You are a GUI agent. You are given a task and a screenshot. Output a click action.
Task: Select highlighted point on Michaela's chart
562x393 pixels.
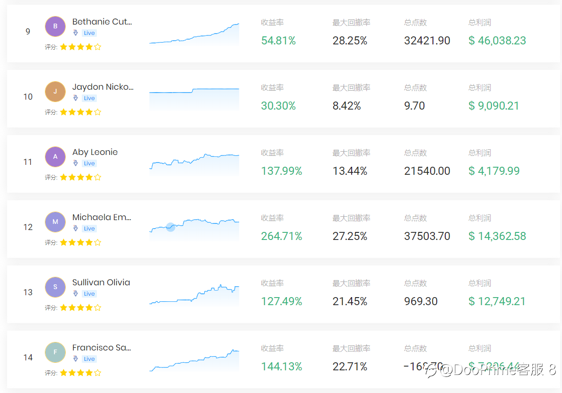click(x=171, y=227)
